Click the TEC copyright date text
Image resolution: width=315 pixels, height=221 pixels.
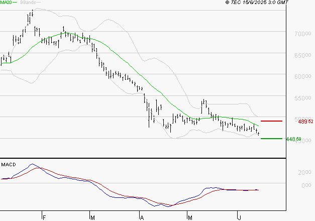pyautogui.click(x=257, y=3)
